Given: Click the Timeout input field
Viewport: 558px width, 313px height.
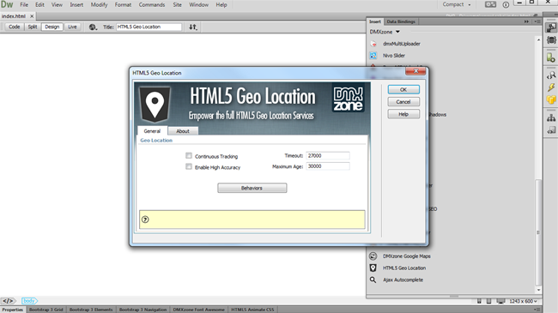Looking at the screenshot, I should coord(328,155).
